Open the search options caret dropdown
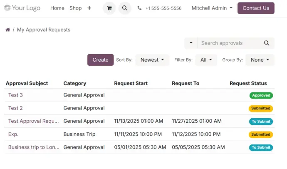Image resolution: width=287 pixels, height=169 pixels. [191, 43]
